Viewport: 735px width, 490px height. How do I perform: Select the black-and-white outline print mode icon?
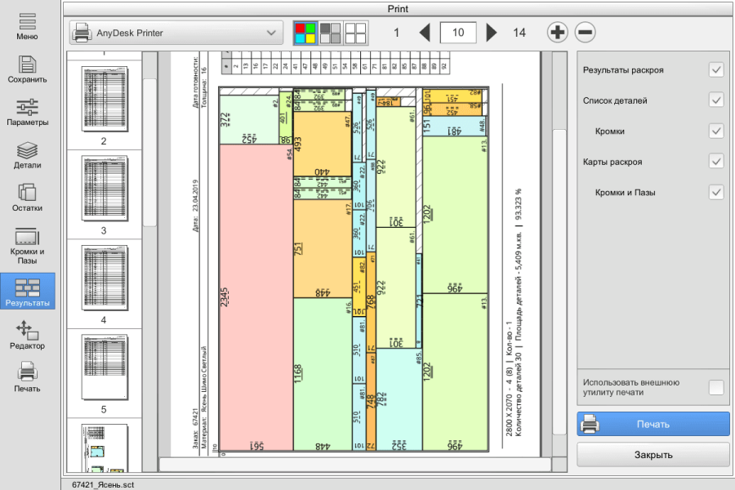click(x=355, y=33)
